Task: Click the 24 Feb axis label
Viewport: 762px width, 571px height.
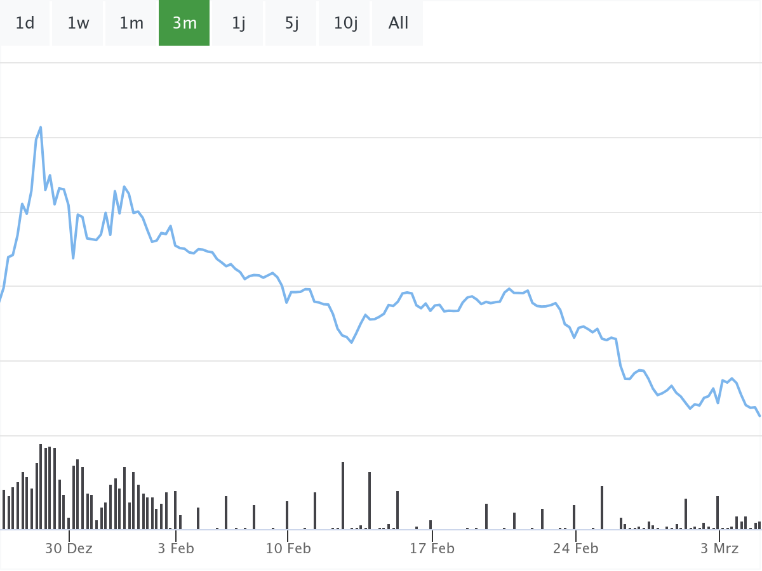Action: tap(575, 549)
